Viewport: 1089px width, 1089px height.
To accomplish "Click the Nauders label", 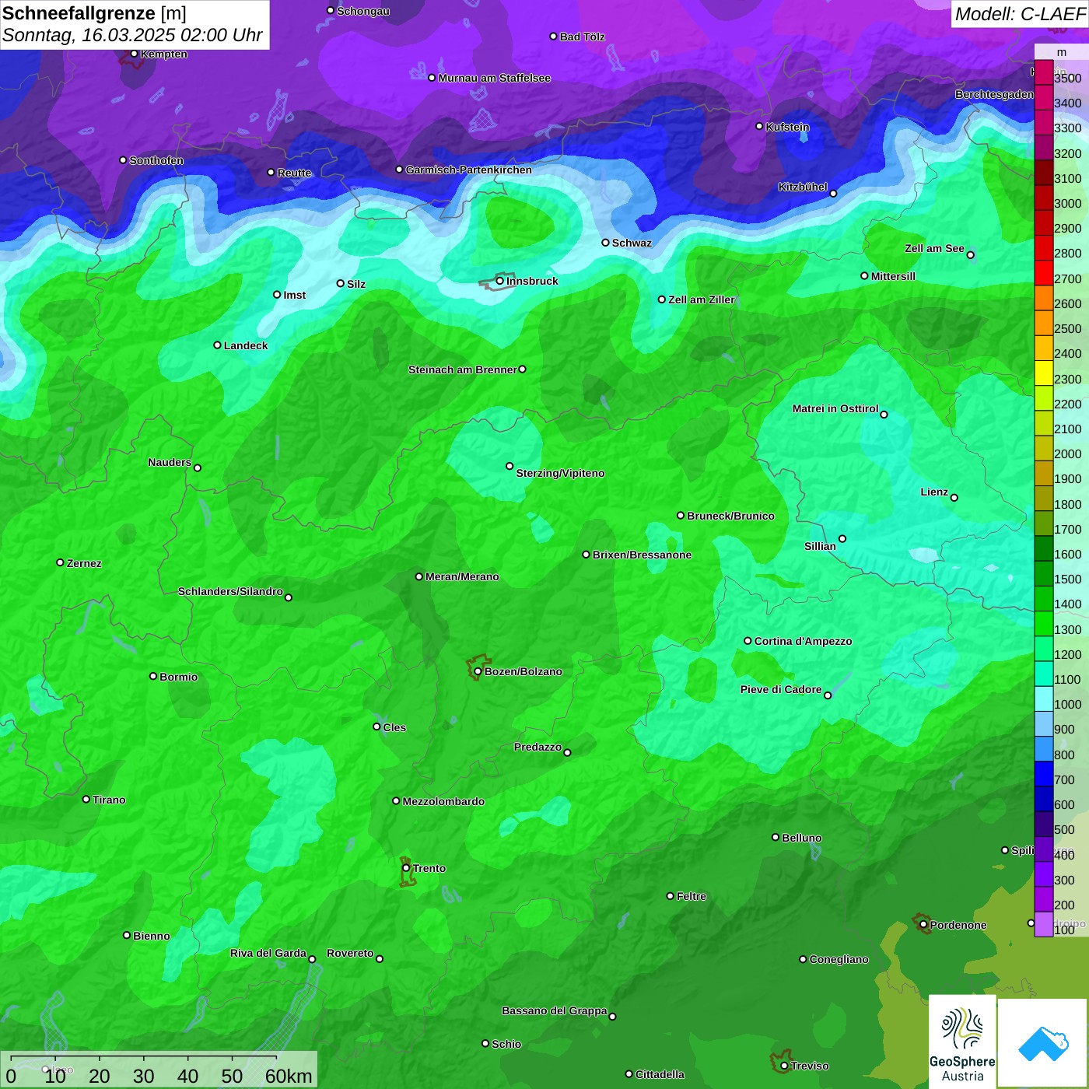I will (170, 462).
